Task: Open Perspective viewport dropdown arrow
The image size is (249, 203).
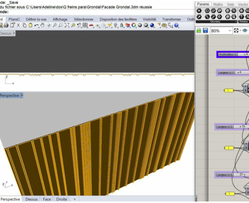Action: pyautogui.click(x=22, y=95)
